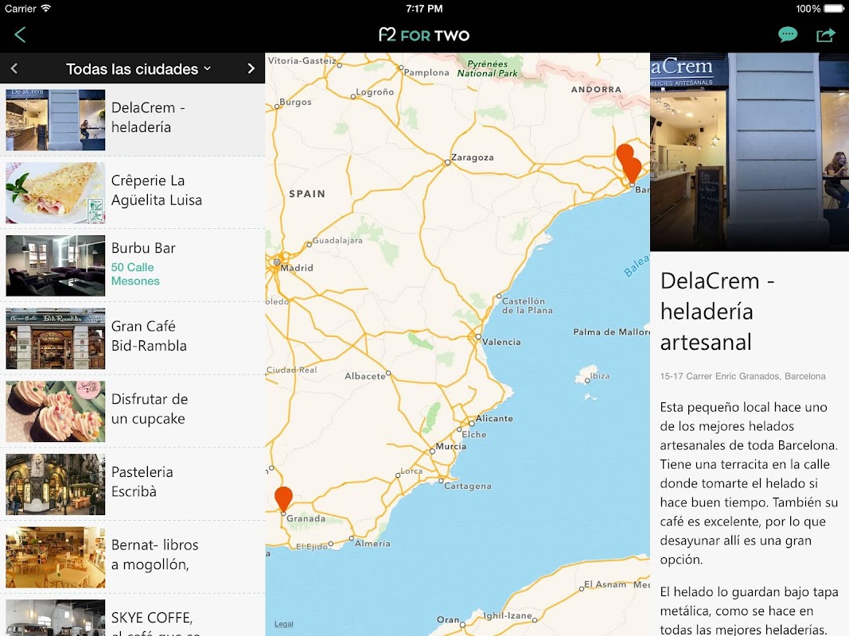Open Gran Café Bid-Rambla entry

point(133,338)
